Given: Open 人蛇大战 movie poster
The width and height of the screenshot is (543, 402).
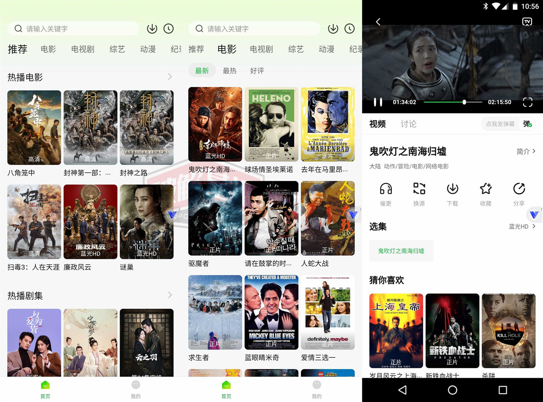Looking at the screenshot, I should point(328,218).
